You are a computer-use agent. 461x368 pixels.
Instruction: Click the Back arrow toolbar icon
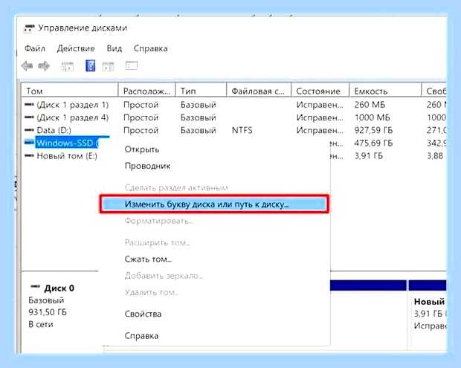pyautogui.click(x=27, y=66)
